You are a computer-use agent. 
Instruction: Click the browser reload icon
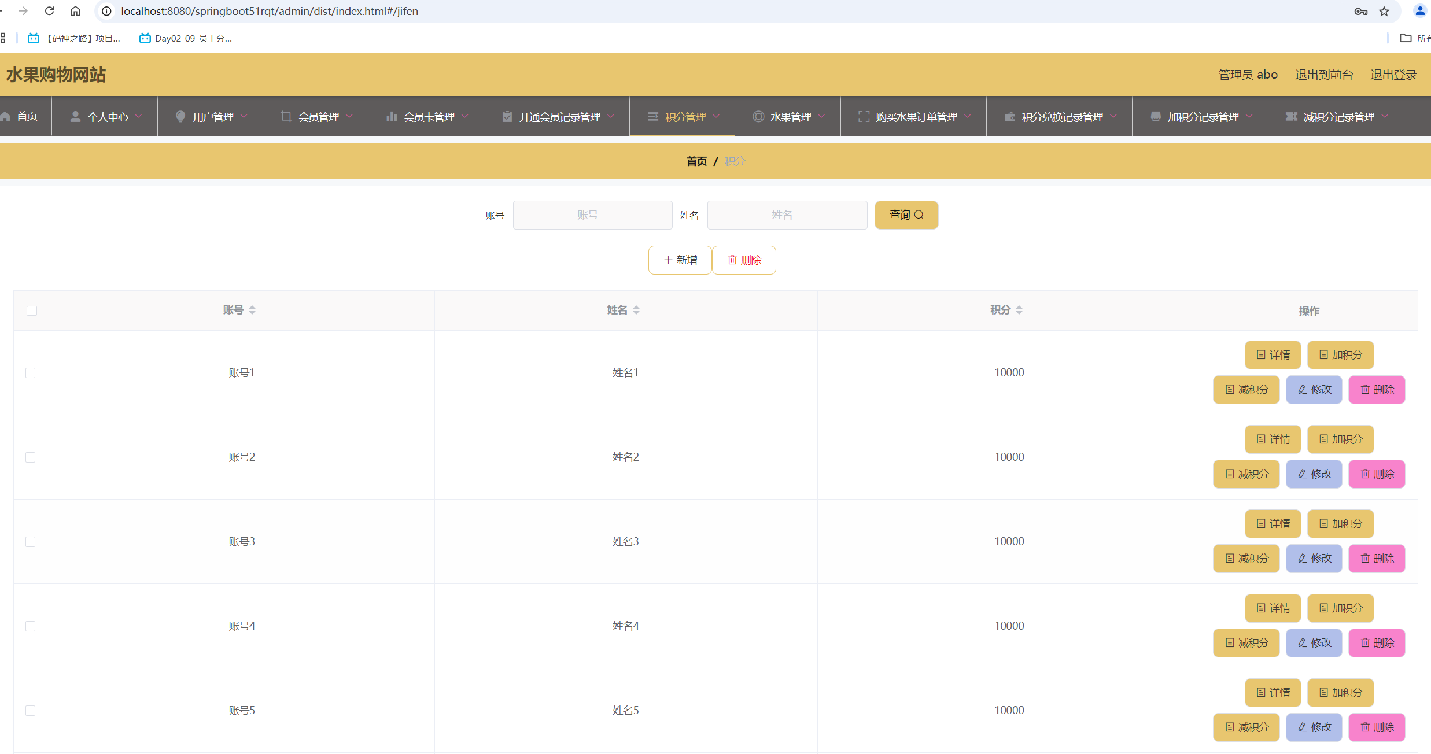point(49,11)
